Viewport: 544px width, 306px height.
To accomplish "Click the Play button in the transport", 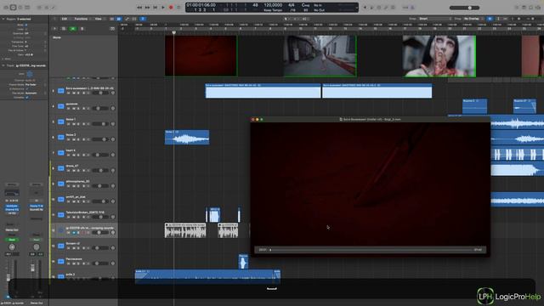I will 163,8.
